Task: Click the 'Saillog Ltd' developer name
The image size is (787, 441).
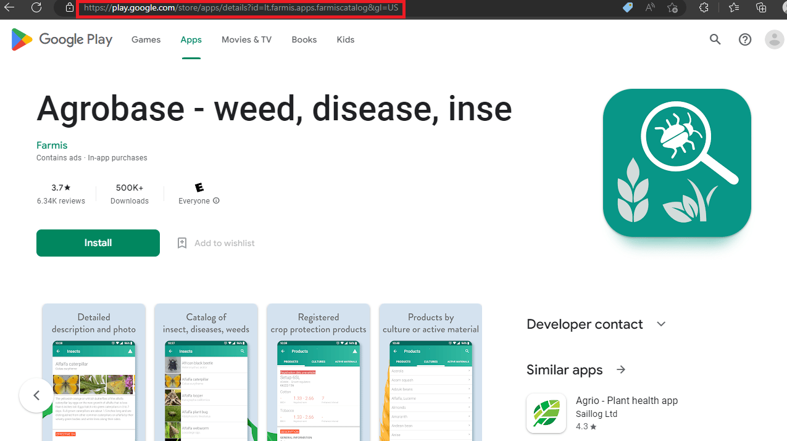Action: pyautogui.click(x=597, y=414)
